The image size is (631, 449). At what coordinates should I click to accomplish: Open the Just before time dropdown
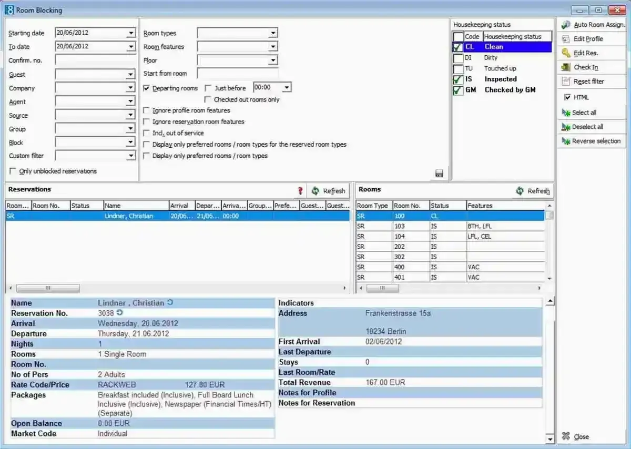pos(287,87)
